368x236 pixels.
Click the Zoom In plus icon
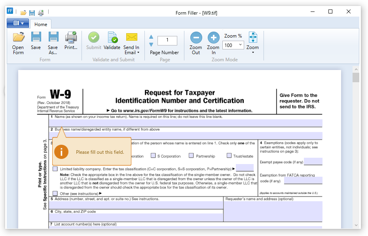point(213,38)
